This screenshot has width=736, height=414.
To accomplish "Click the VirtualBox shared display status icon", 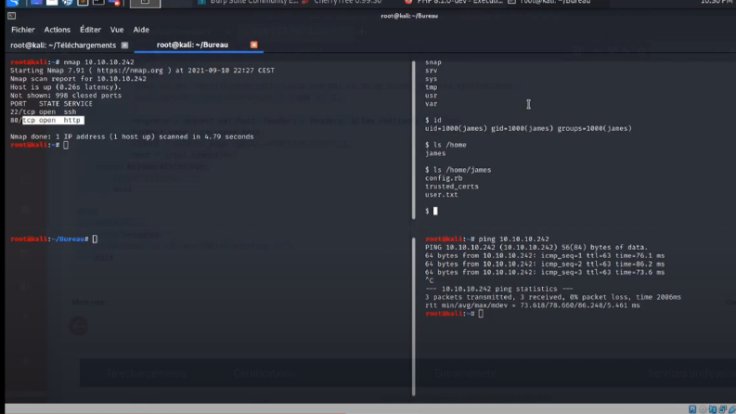I will 722,409.
